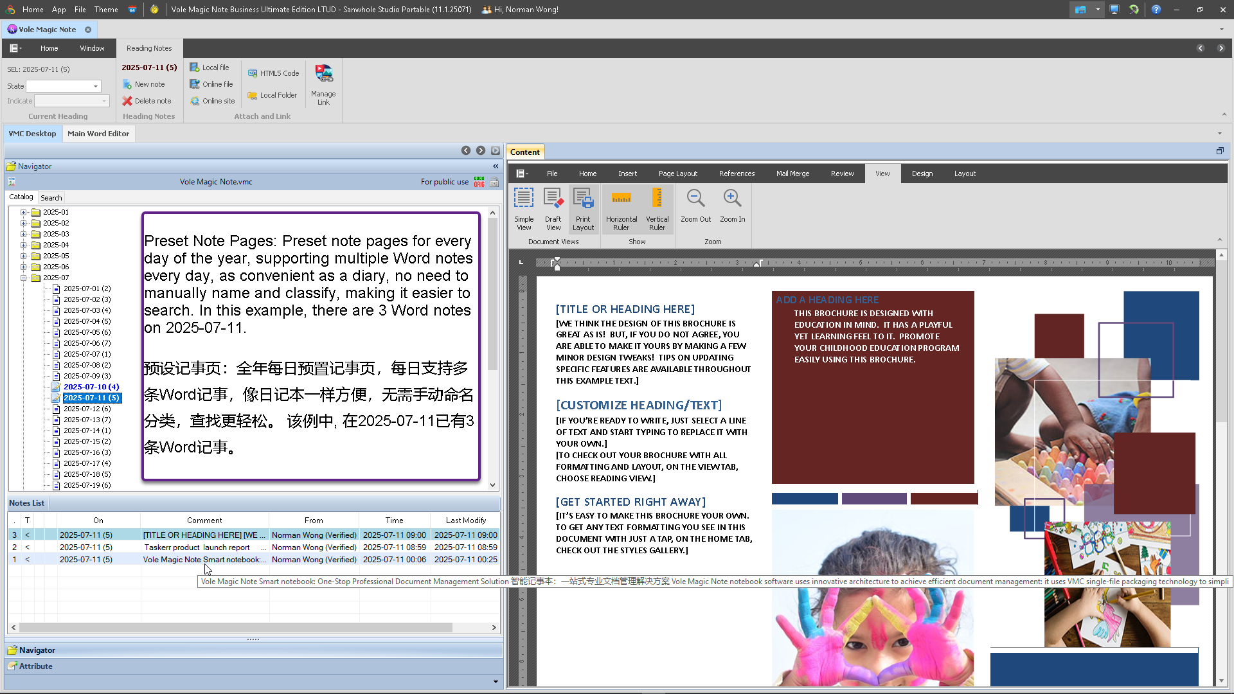Close the Vole Magic Note document tab

click(x=88, y=30)
